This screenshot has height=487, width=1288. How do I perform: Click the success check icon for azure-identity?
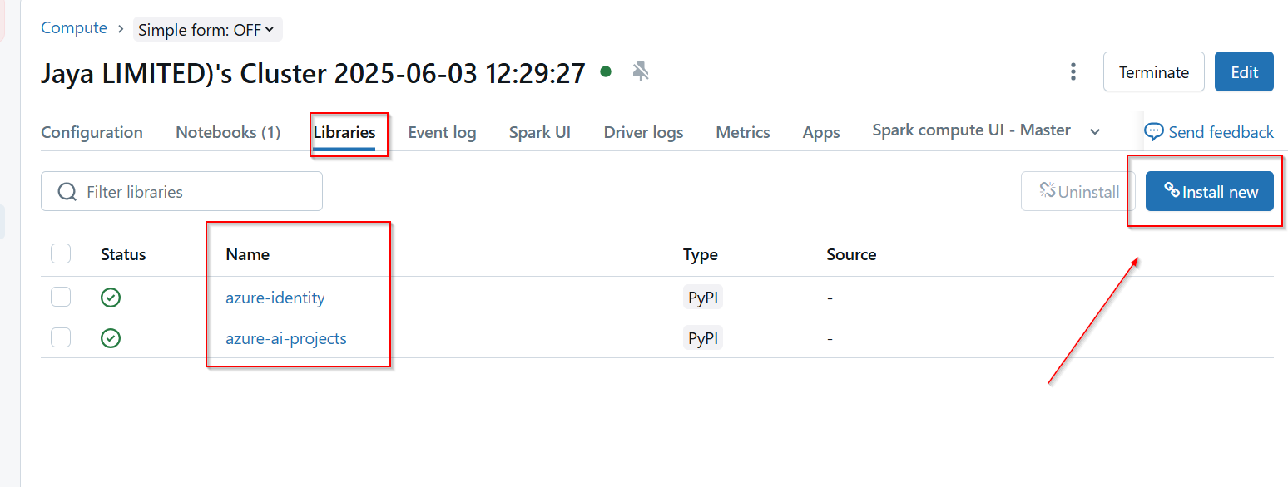pyautogui.click(x=111, y=297)
